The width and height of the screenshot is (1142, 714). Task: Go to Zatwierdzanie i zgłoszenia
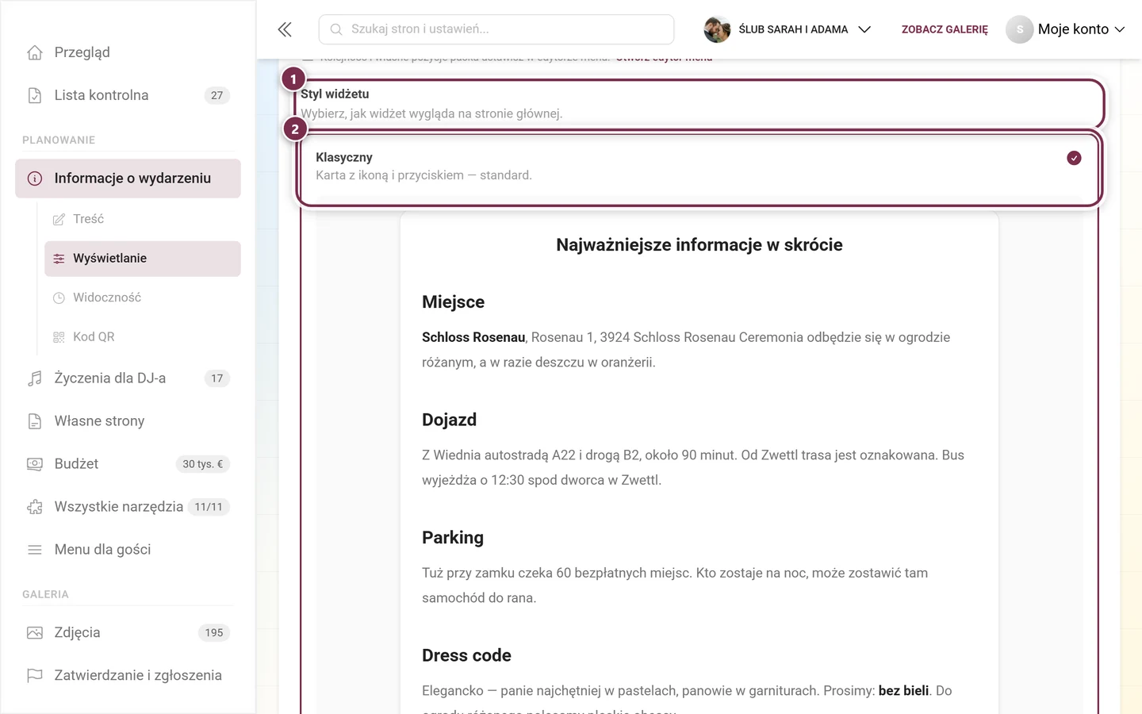point(128,676)
